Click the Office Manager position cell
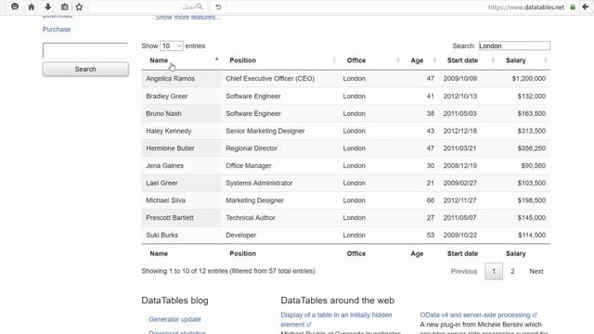Viewport: 594px width, 334px height. [x=279, y=166]
